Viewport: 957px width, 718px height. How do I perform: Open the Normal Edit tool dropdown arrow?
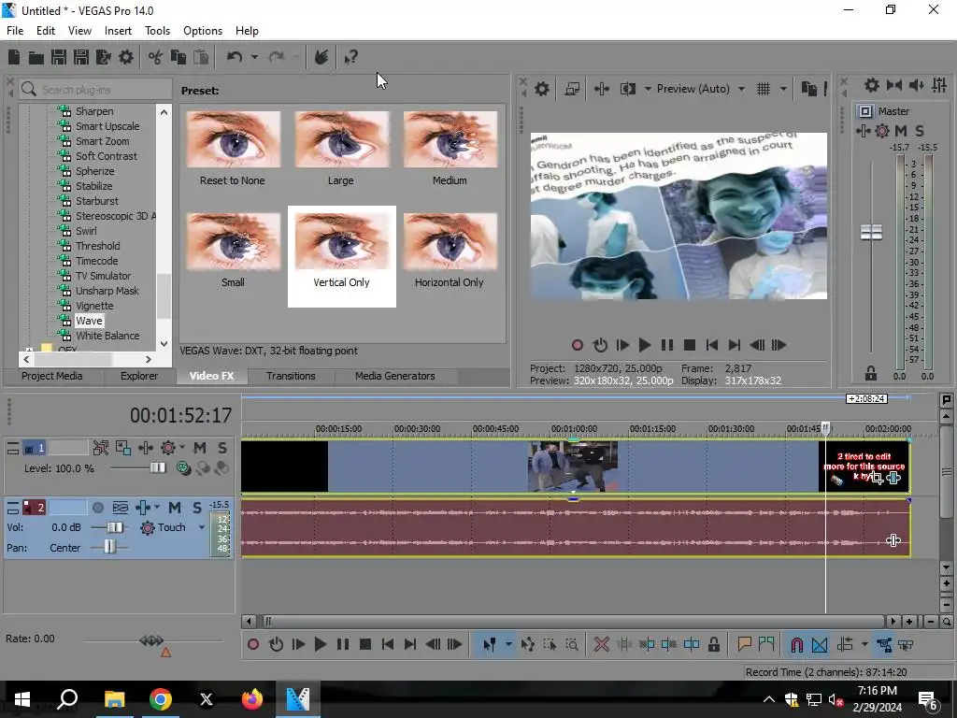coord(507,644)
